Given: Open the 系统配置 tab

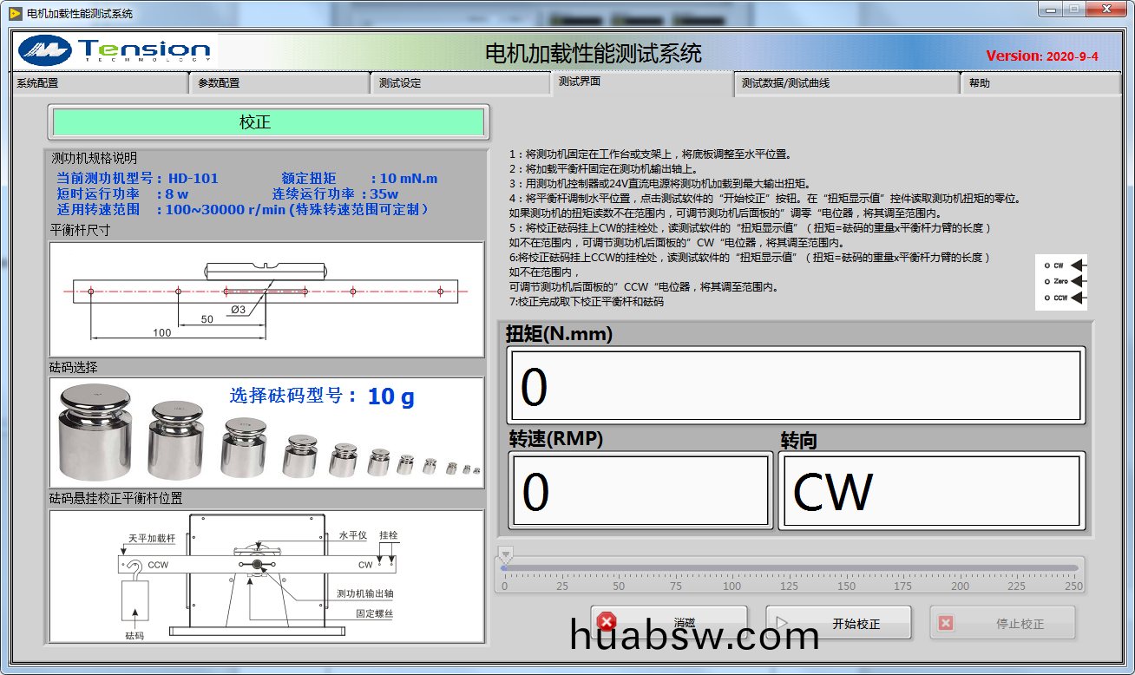Looking at the screenshot, I should [100, 83].
